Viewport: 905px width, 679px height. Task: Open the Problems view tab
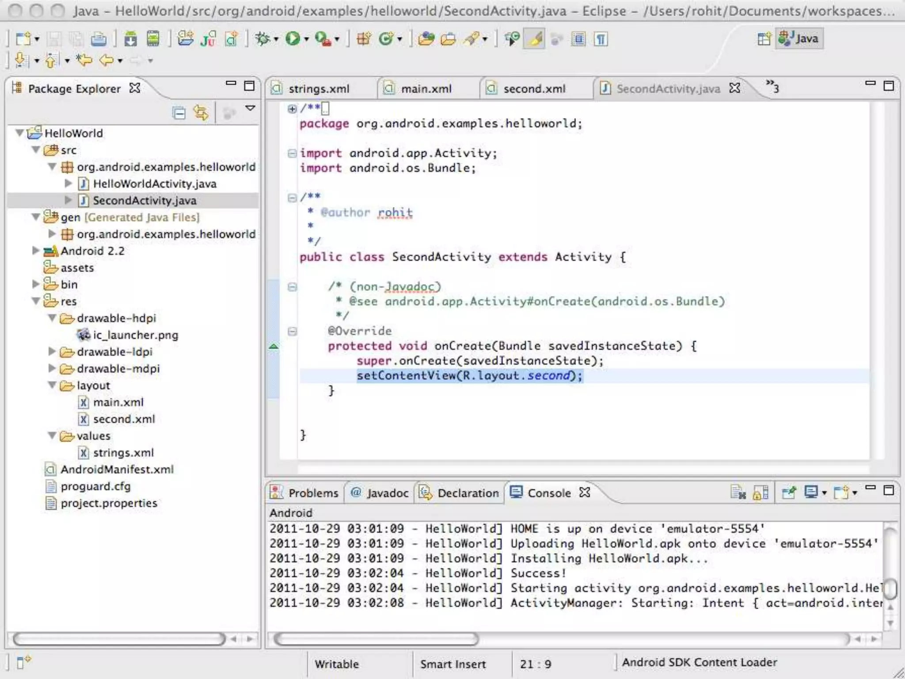(305, 493)
